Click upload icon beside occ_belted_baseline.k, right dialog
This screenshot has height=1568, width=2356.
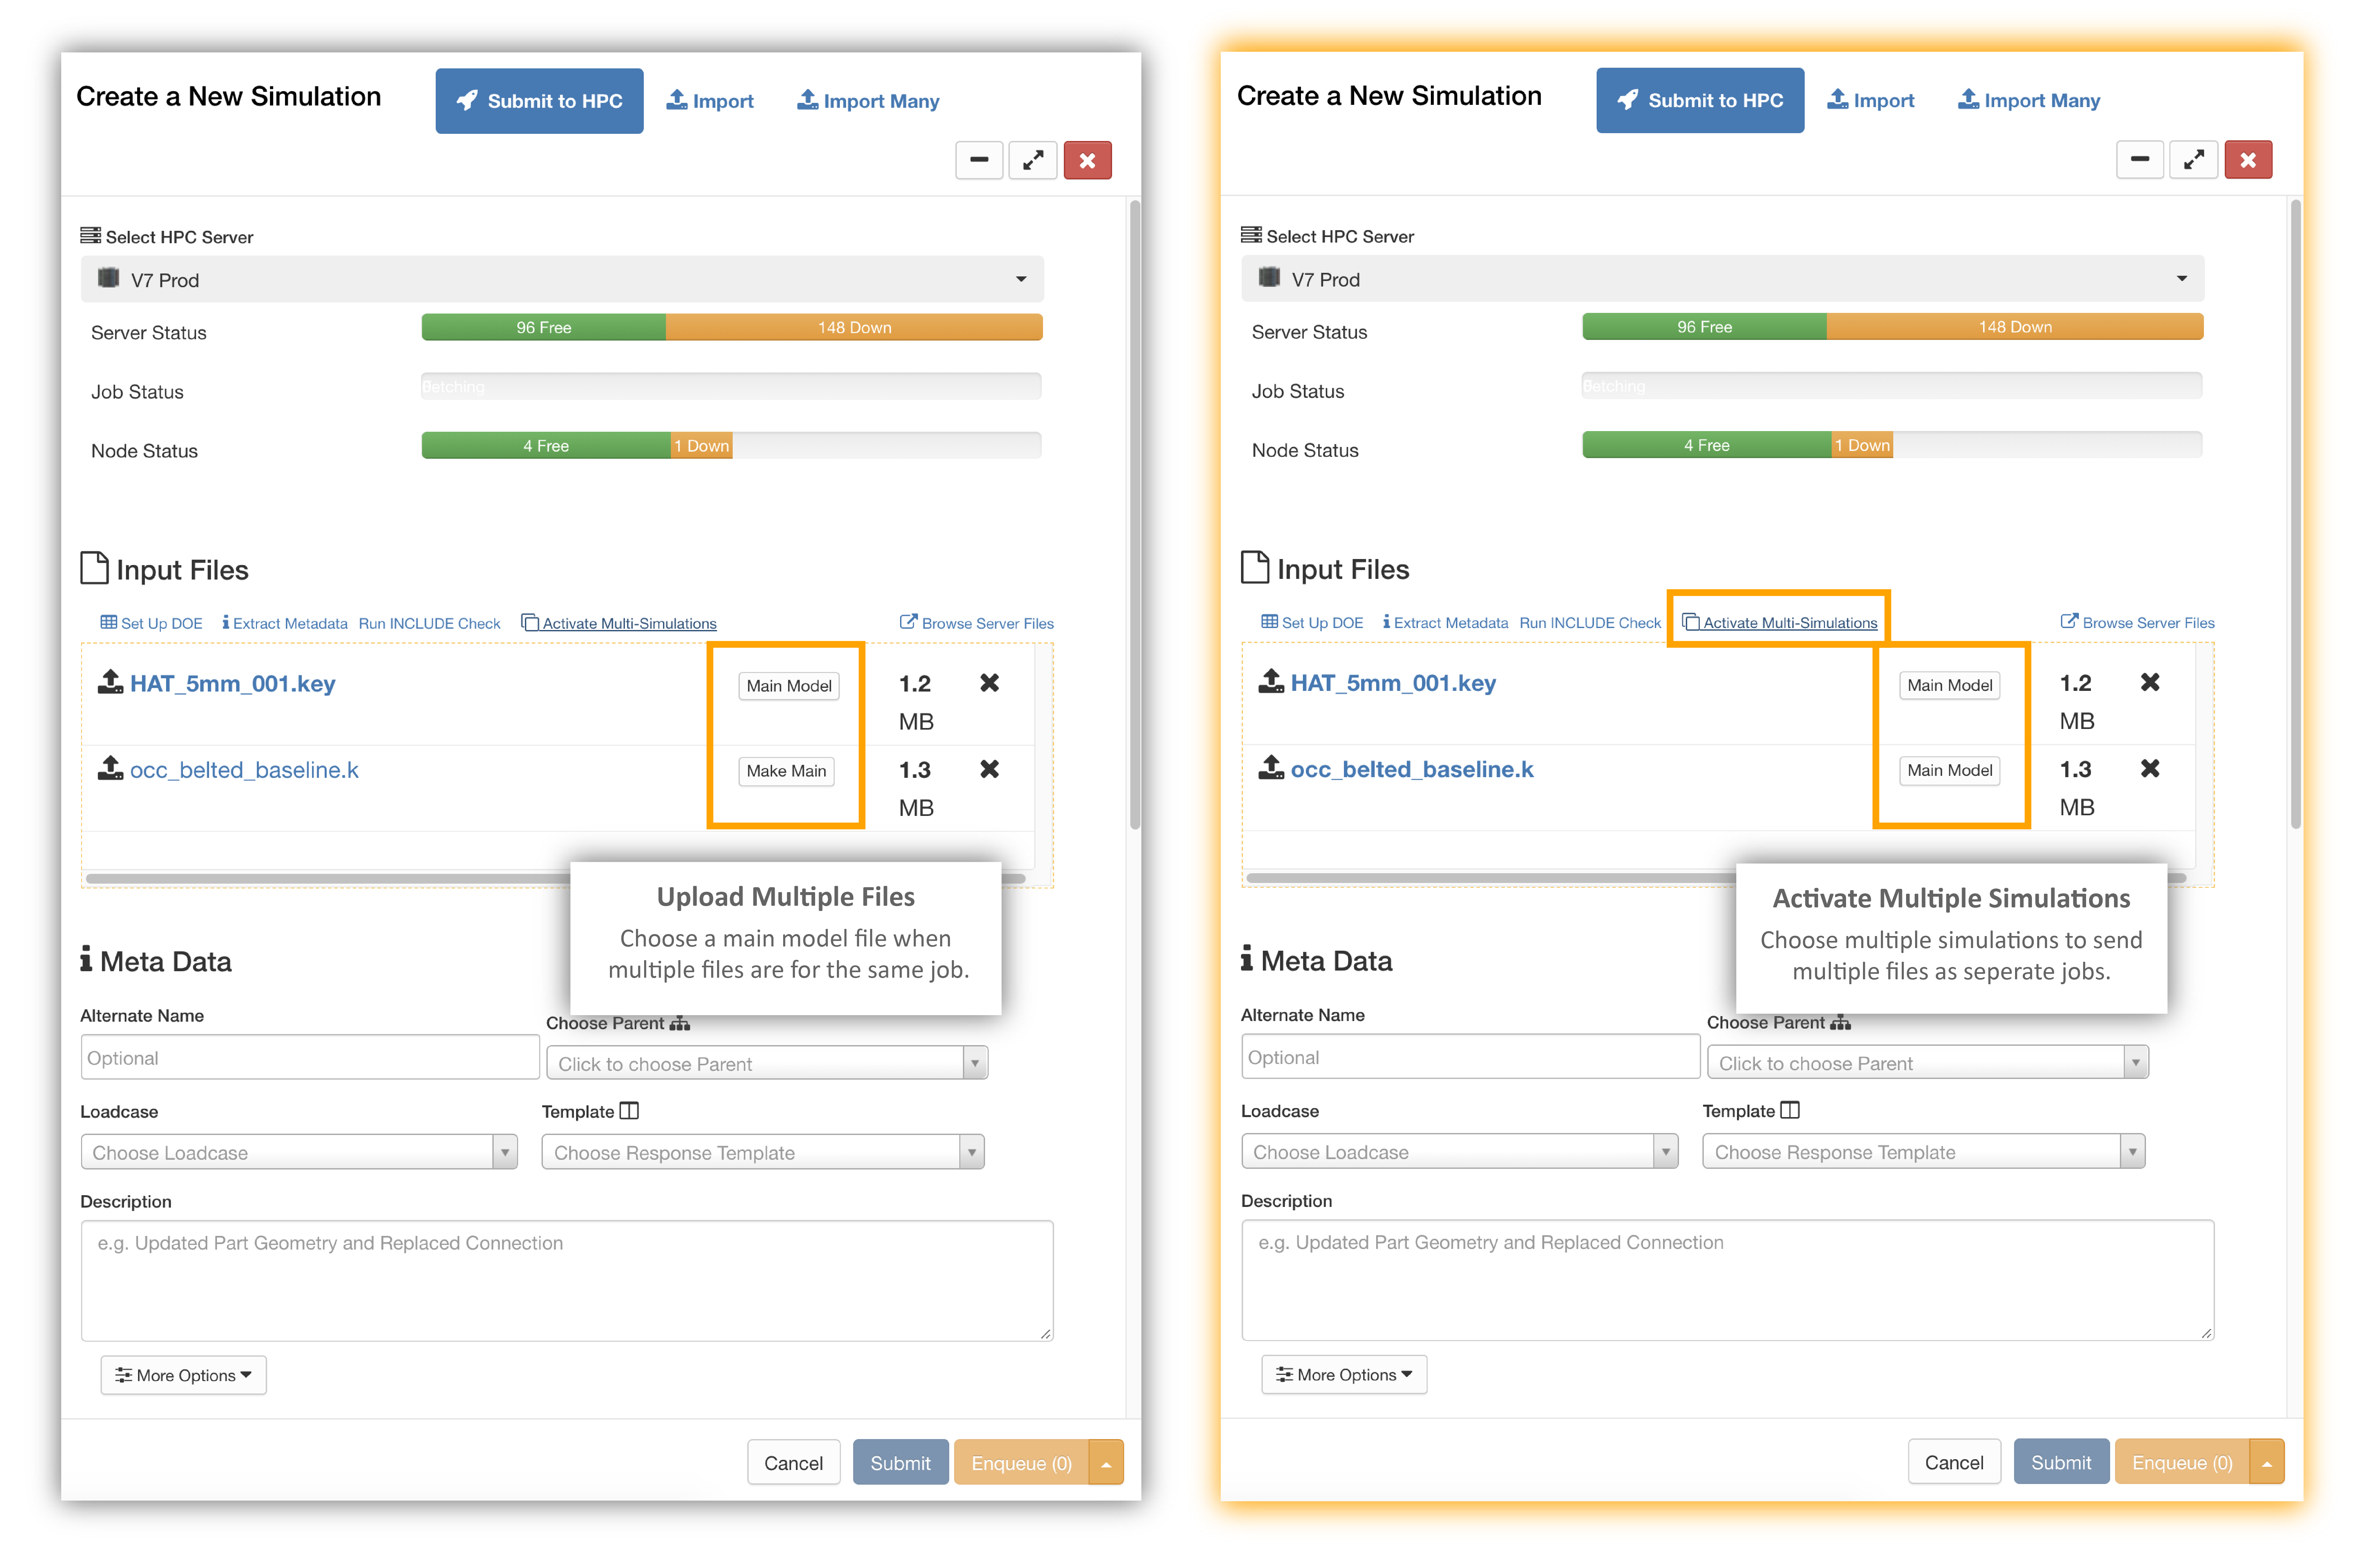click(x=1271, y=767)
